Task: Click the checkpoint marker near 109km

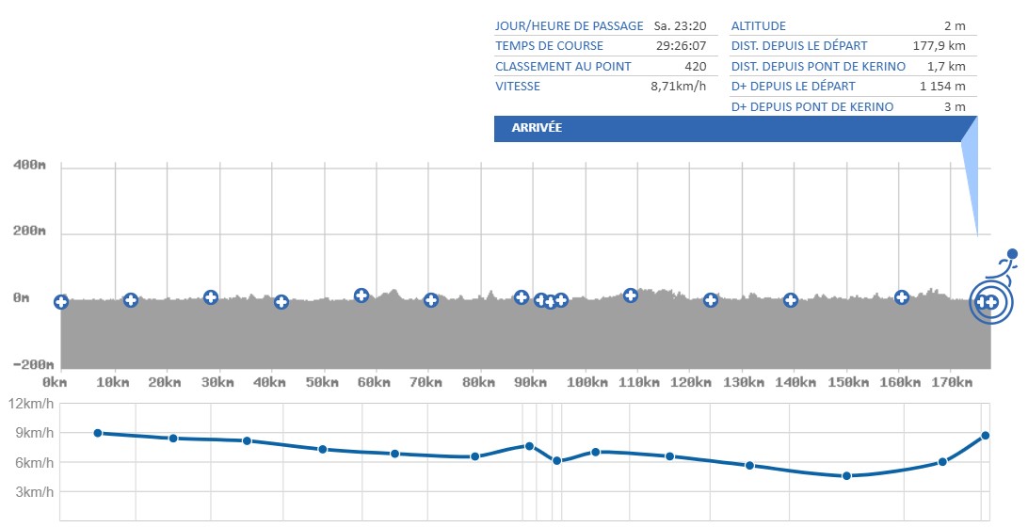Action: pyautogui.click(x=631, y=295)
